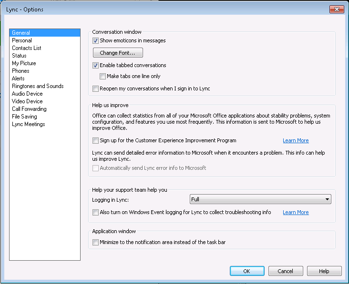Uncheck Show emoticons in messages
349x284 pixels.
click(95, 40)
